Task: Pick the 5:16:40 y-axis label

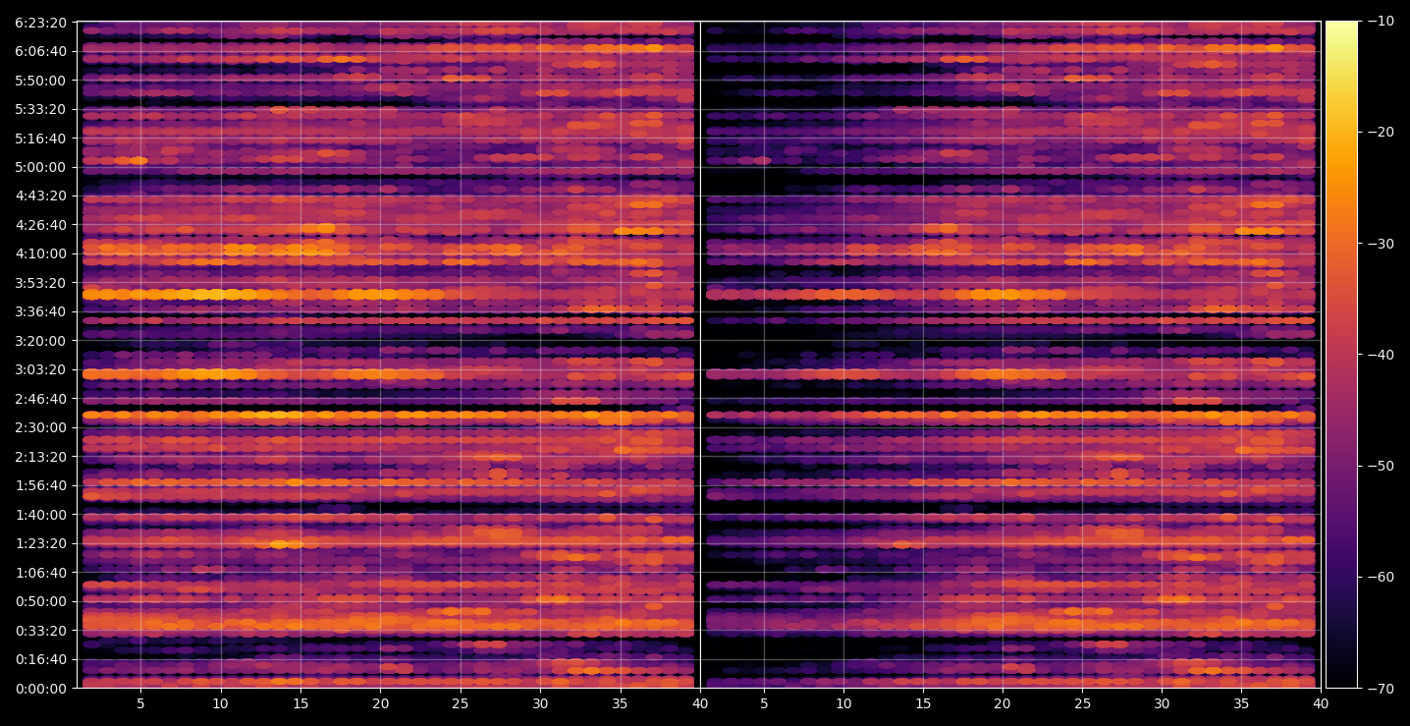Action: (x=41, y=139)
